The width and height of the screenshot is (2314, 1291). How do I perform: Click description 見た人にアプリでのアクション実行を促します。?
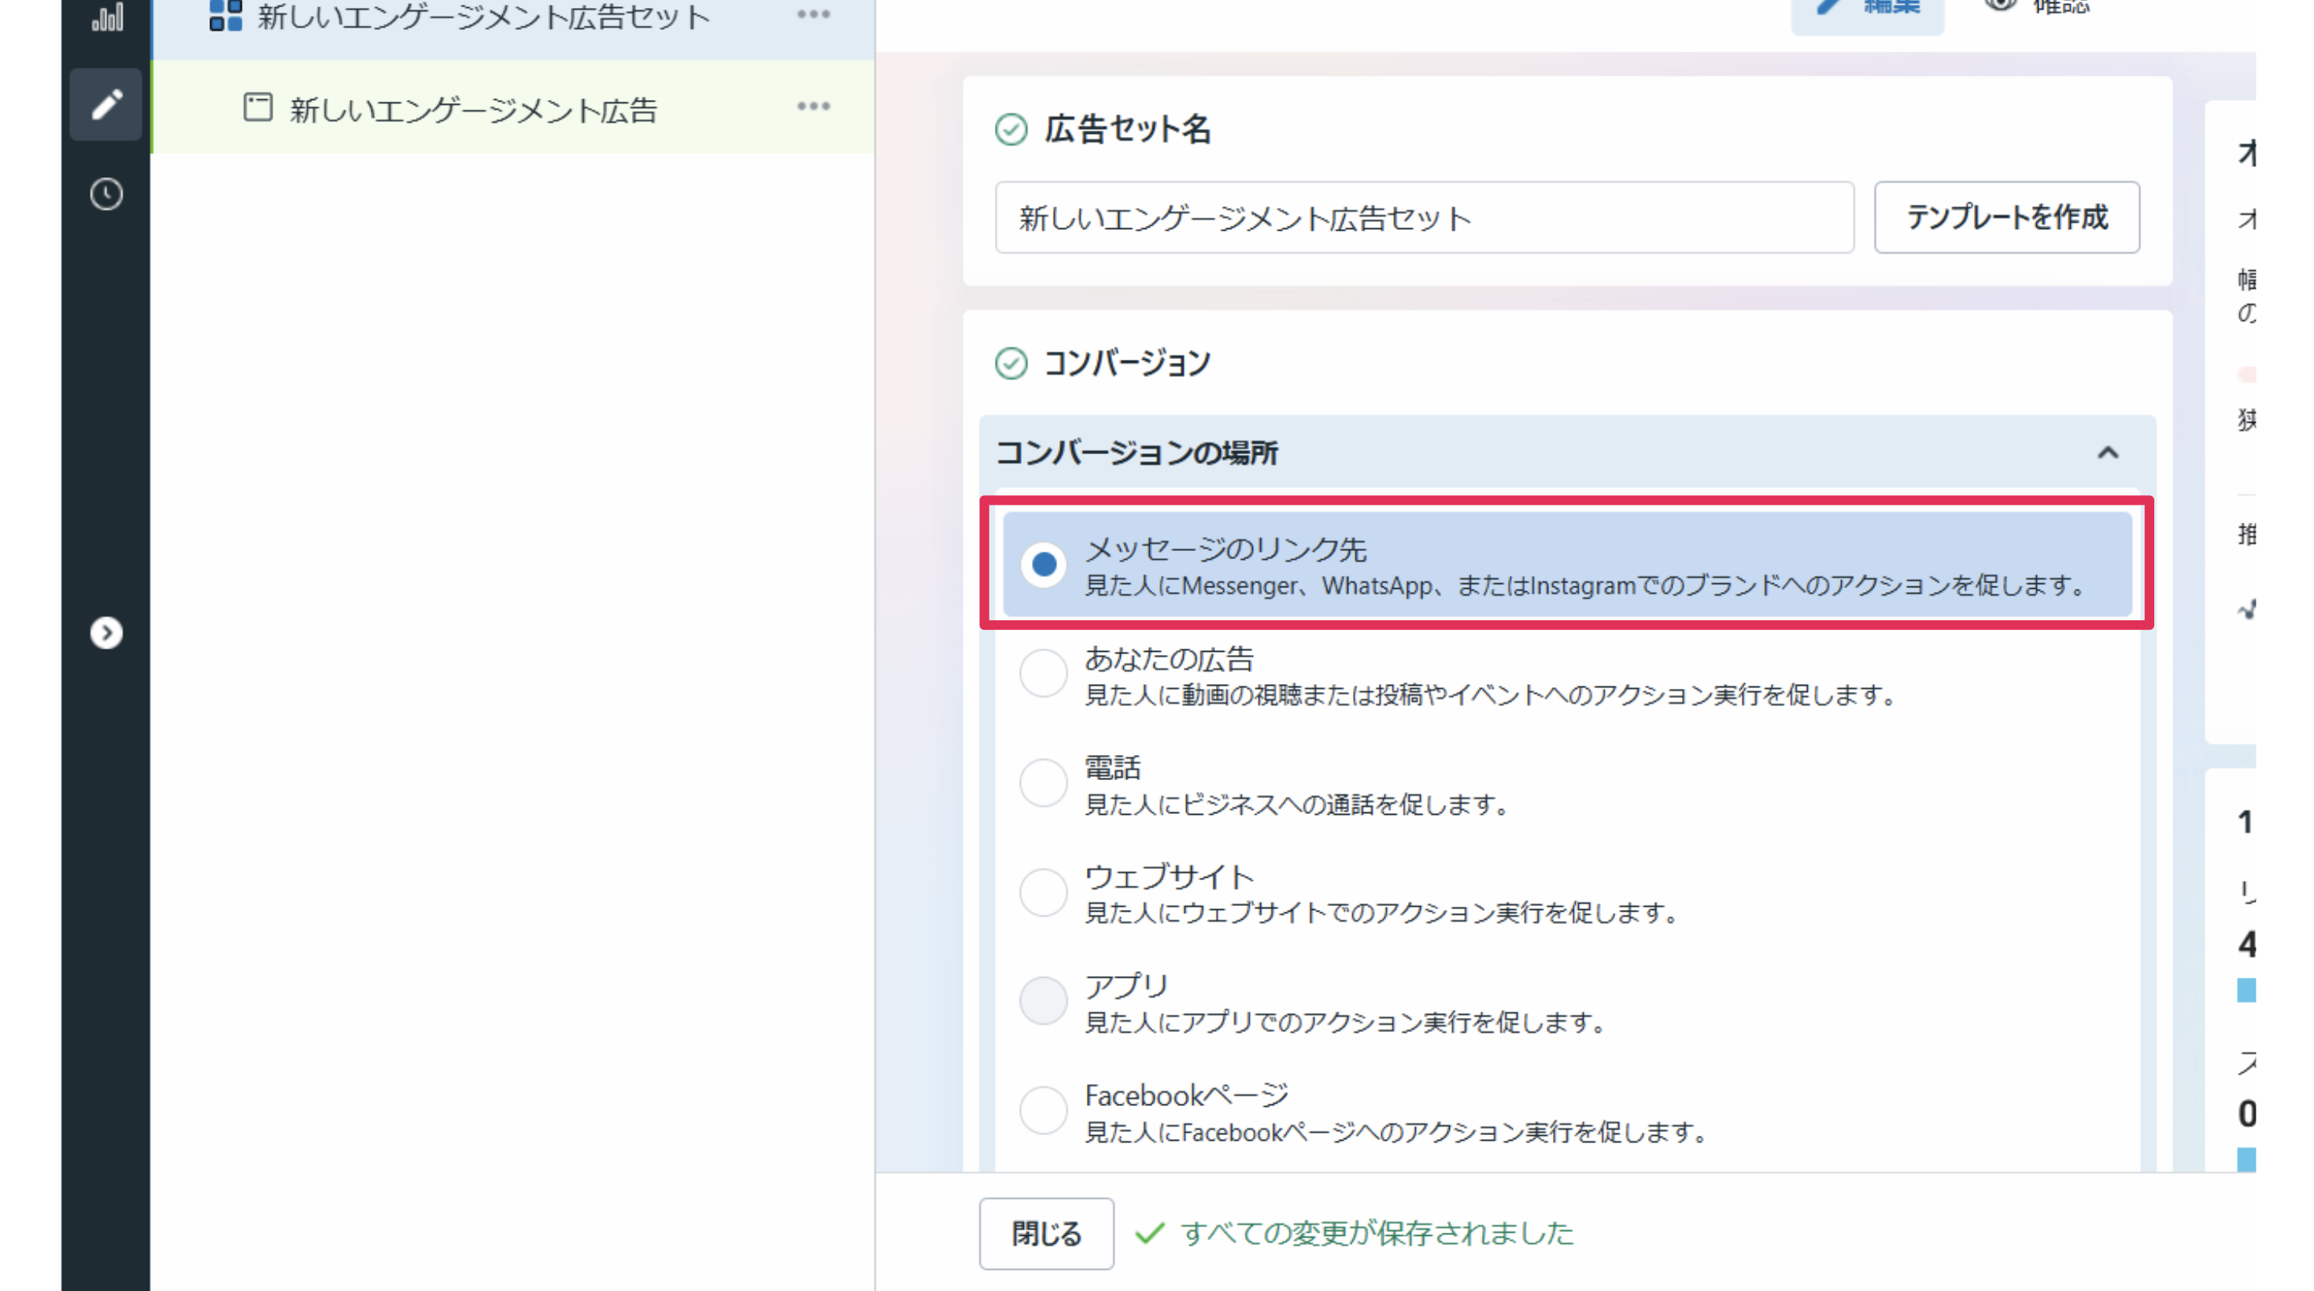(1347, 1023)
